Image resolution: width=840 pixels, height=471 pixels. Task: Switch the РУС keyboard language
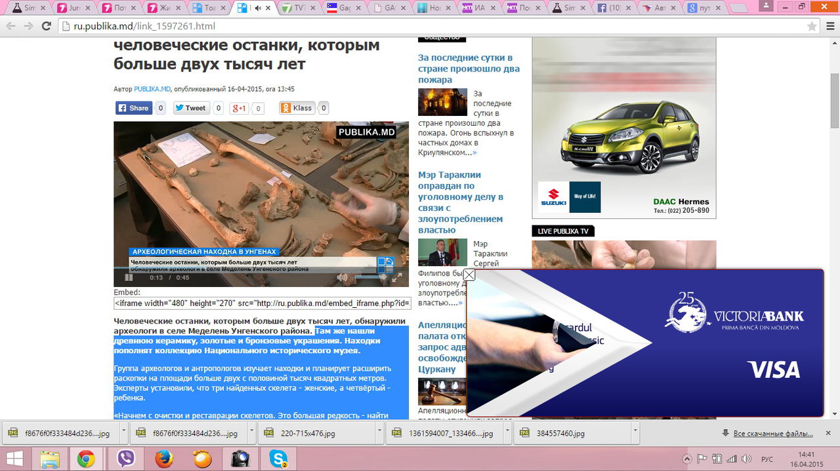click(767, 459)
